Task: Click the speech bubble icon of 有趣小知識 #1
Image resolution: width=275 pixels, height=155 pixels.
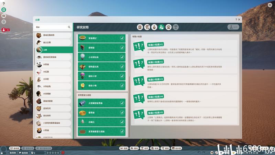Action: coord(139,46)
